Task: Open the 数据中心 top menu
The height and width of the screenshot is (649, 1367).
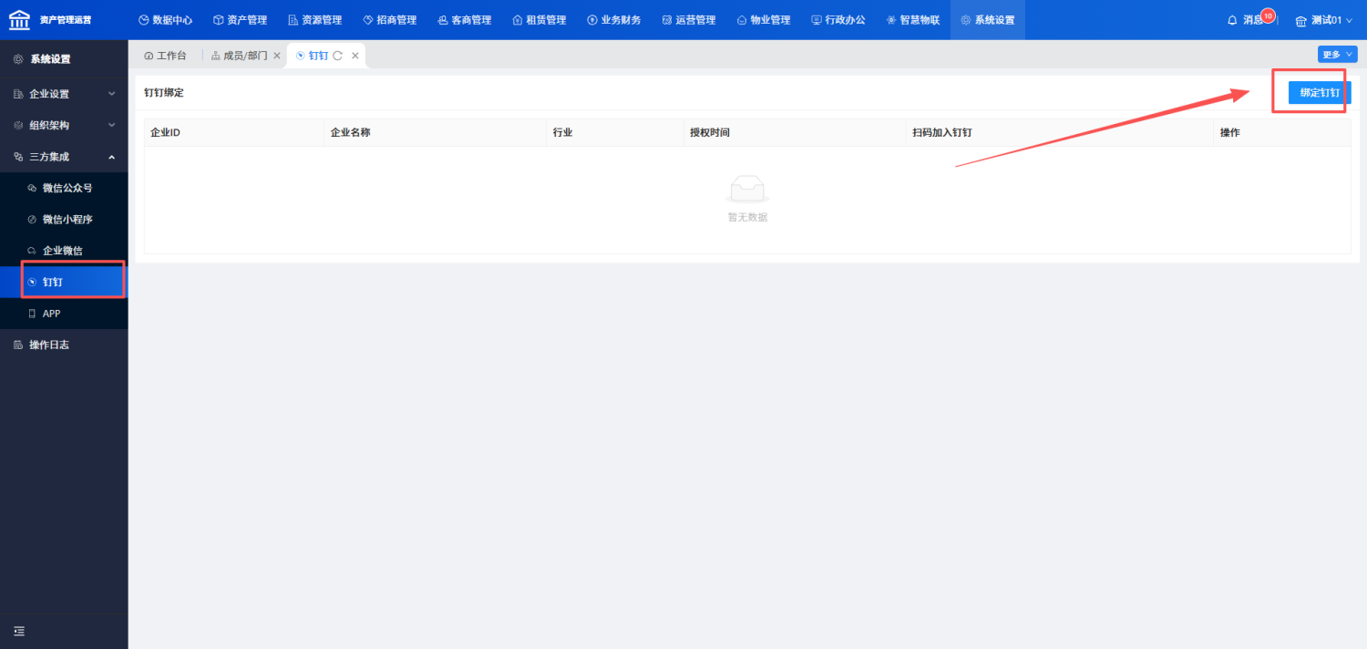Action: click(x=165, y=19)
